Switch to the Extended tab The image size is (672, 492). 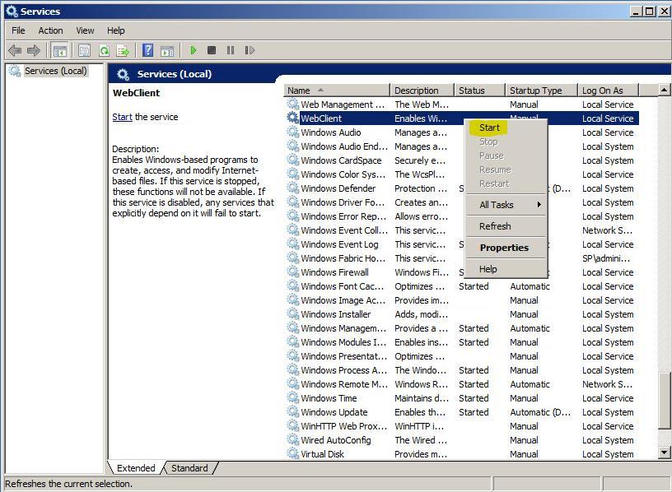click(136, 468)
